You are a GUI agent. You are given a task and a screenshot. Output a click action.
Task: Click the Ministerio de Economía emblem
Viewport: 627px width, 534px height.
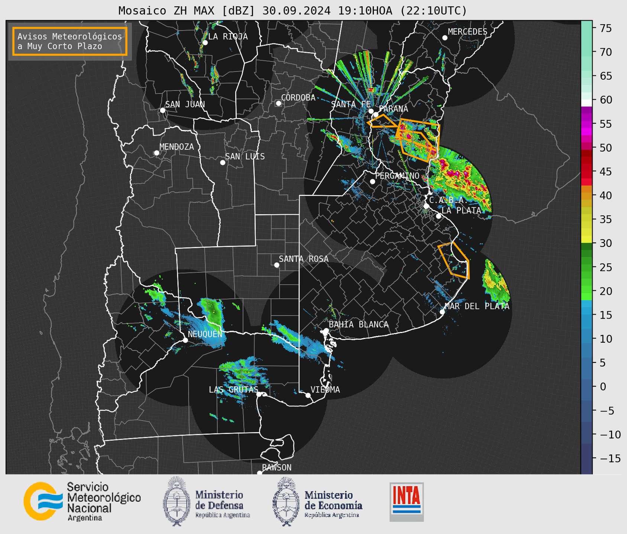coord(285,501)
